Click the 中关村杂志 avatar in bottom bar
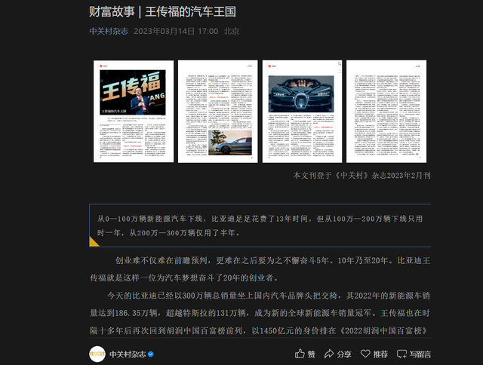 tap(97, 354)
